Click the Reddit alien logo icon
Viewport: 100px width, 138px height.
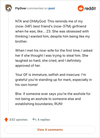coord(81,8)
